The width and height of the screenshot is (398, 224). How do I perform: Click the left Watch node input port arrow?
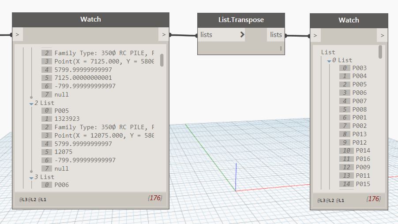(x=18, y=34)
